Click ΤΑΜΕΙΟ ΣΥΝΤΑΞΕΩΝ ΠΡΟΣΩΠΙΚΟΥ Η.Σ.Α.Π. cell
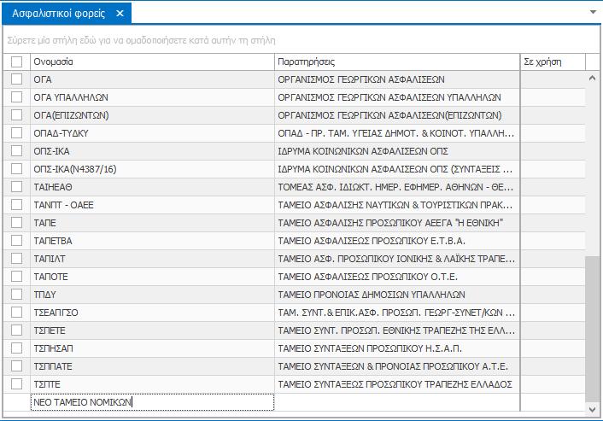 click(x=397, y=348)
